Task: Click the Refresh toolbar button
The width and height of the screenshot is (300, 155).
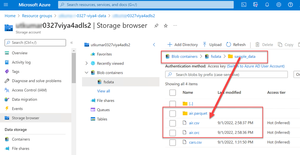Action: (236, 44)
